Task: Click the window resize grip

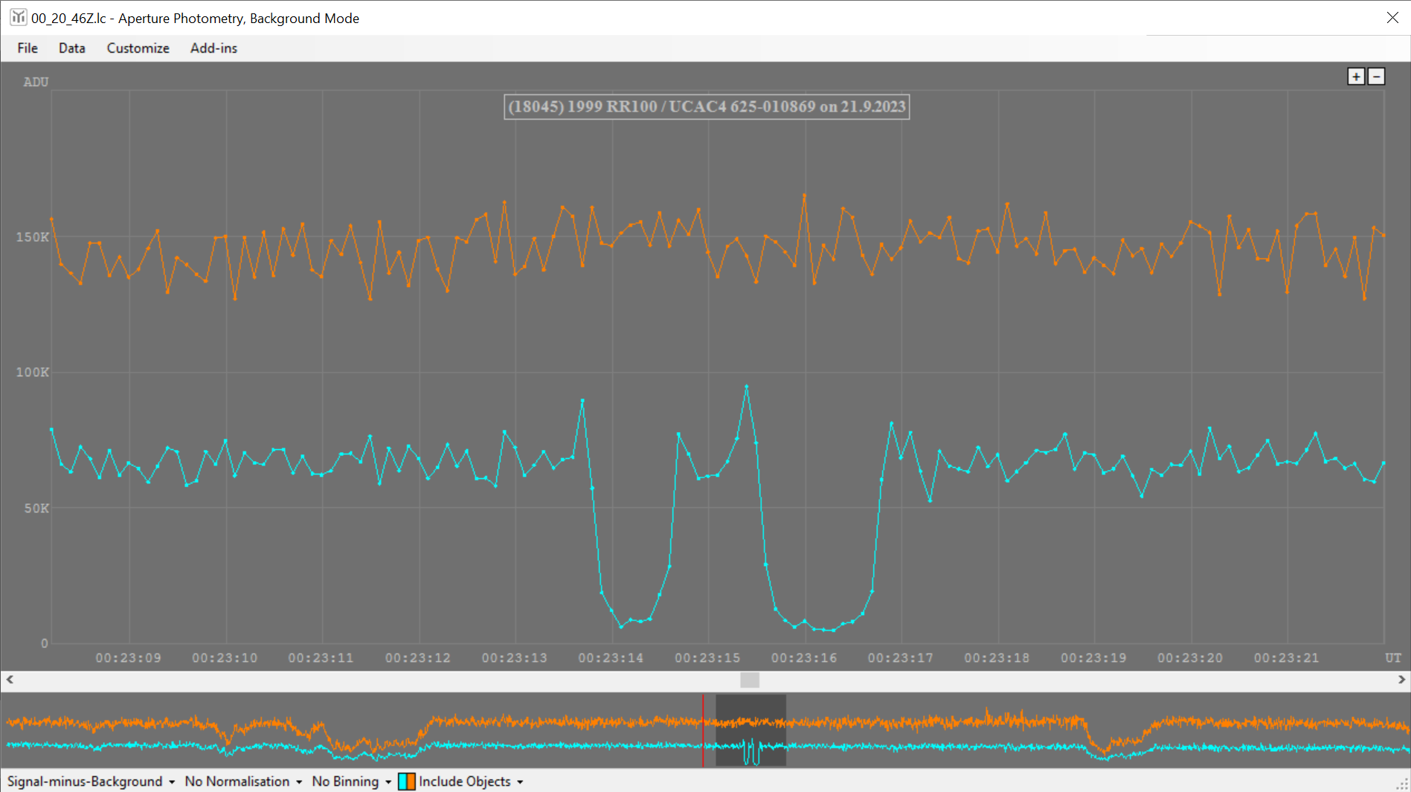Action: [1402, 784]
